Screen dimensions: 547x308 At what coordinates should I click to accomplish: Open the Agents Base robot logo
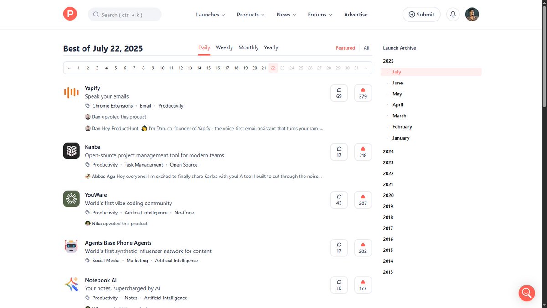[71, 247]
